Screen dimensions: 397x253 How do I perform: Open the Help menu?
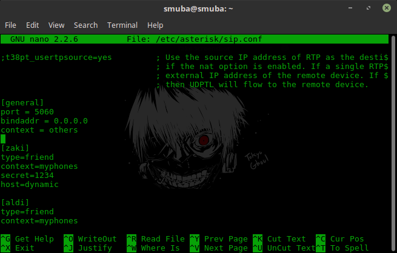[155, 25]
